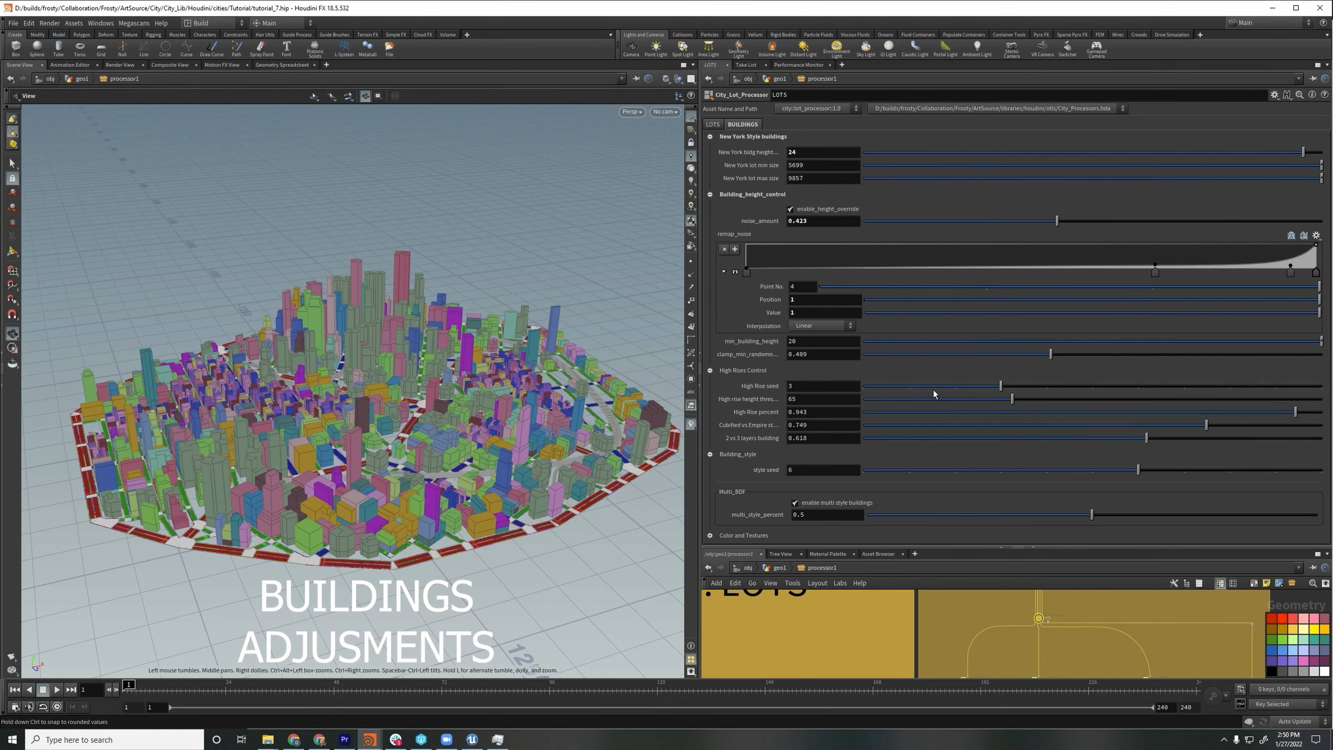The image size is (1333, 750).
Task: Add a Spot Light
Action: coord(682,49)
